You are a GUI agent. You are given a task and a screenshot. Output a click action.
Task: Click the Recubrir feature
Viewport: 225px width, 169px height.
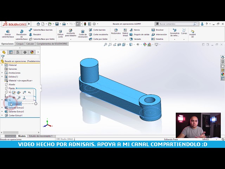pos(35,35)
